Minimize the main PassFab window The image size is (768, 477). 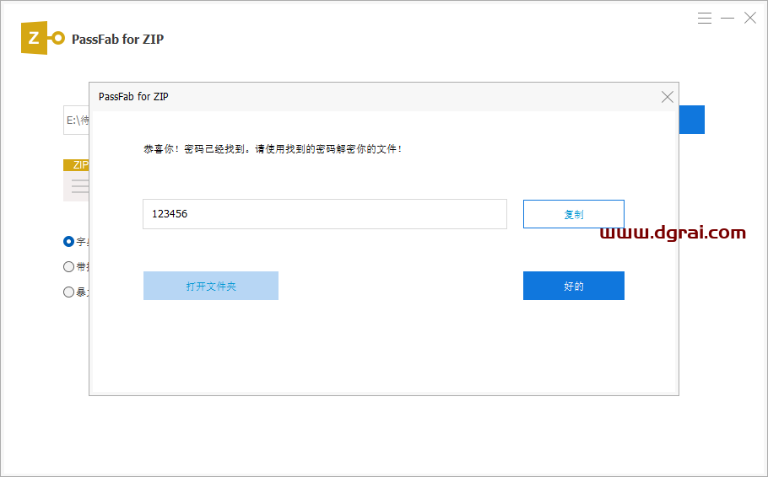point(727,18)
